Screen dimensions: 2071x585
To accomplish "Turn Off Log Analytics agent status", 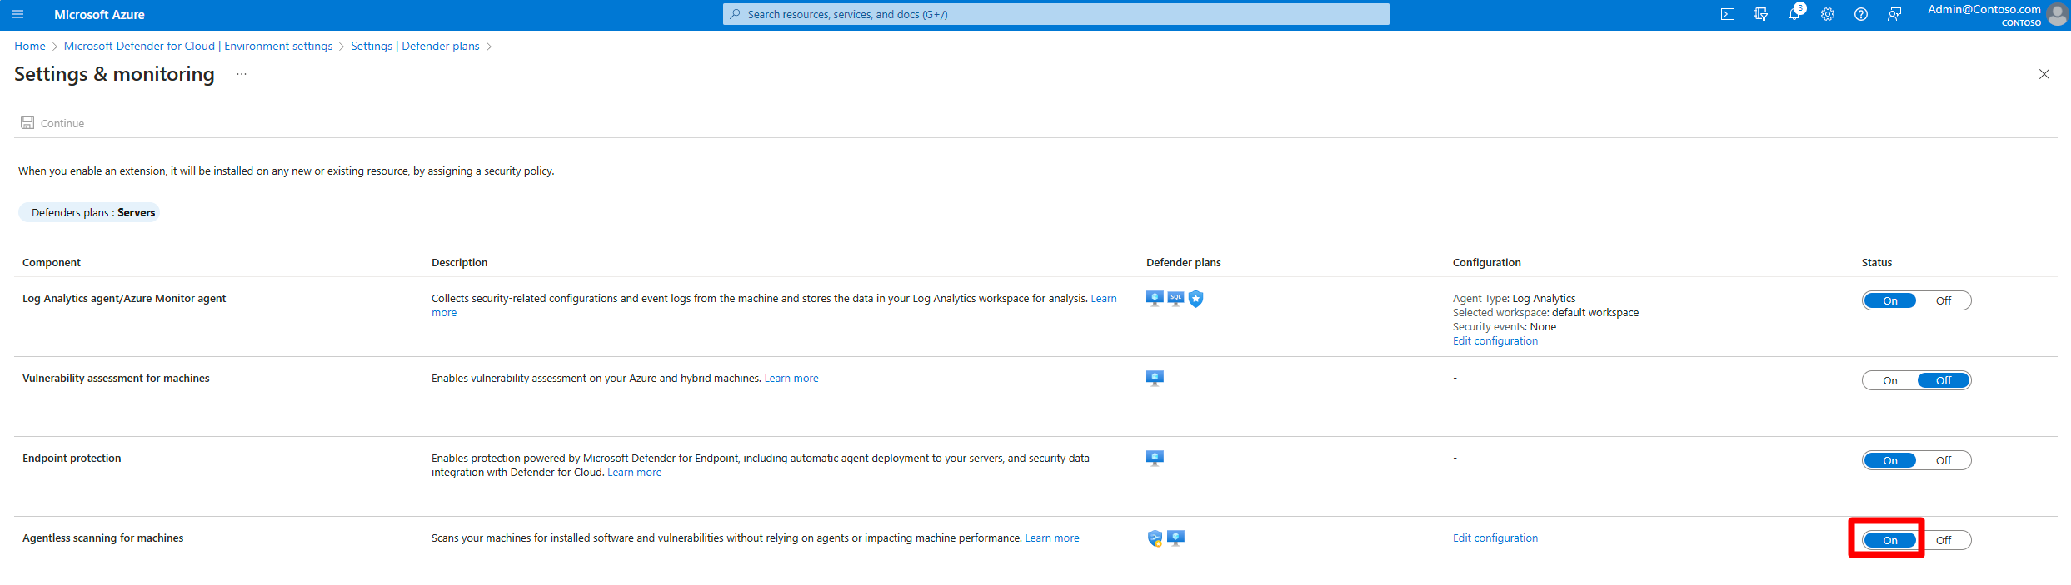I will pos(1944,300).
